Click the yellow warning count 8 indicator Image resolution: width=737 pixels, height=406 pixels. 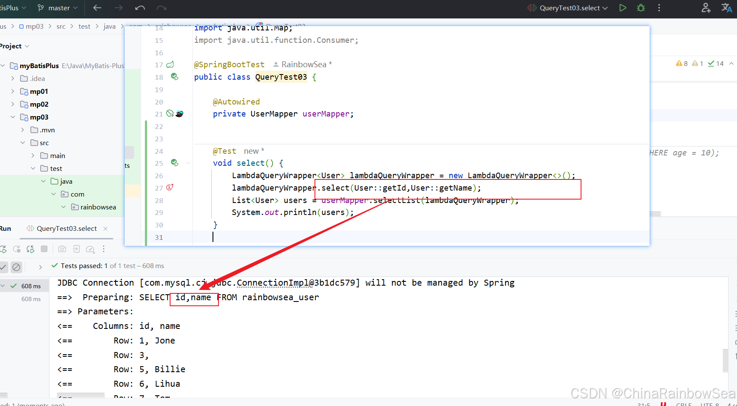682,63
